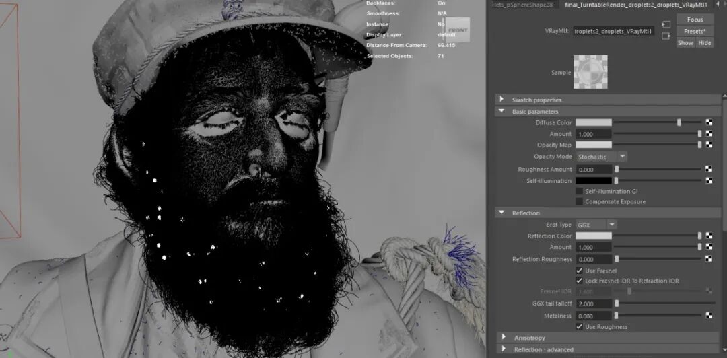Click the Diffuse Color slider handle
Image resolution: width=727 pixels, height=358 pixels.
tap(679, 122)
